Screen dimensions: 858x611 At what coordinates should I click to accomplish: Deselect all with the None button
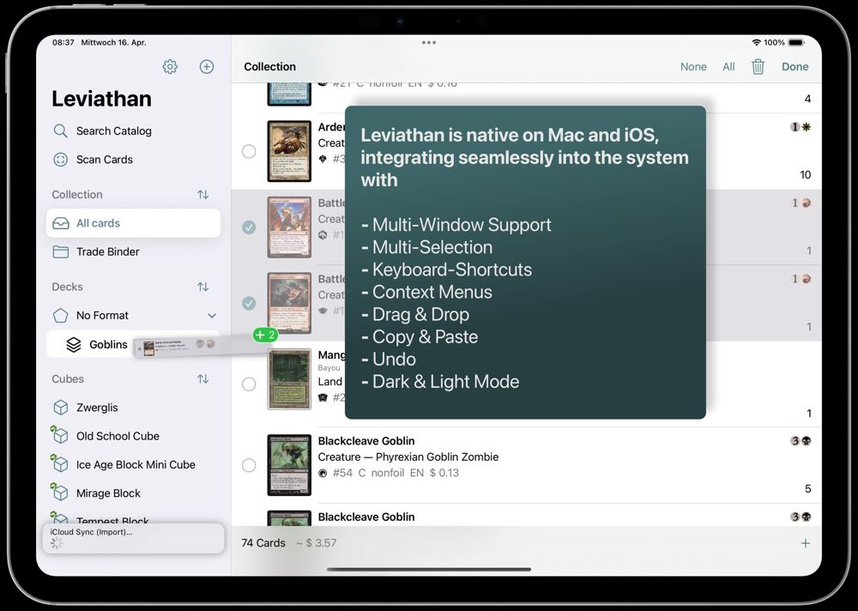pos(693,67)
